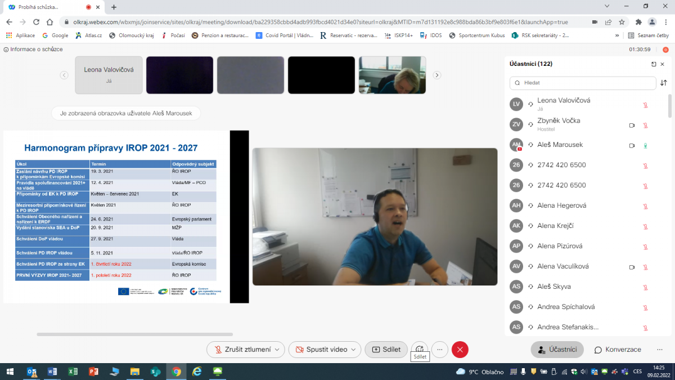Expand the audio options arrow beside Zrušit ztlumení
675x380 pixels.
coord(277,350)
